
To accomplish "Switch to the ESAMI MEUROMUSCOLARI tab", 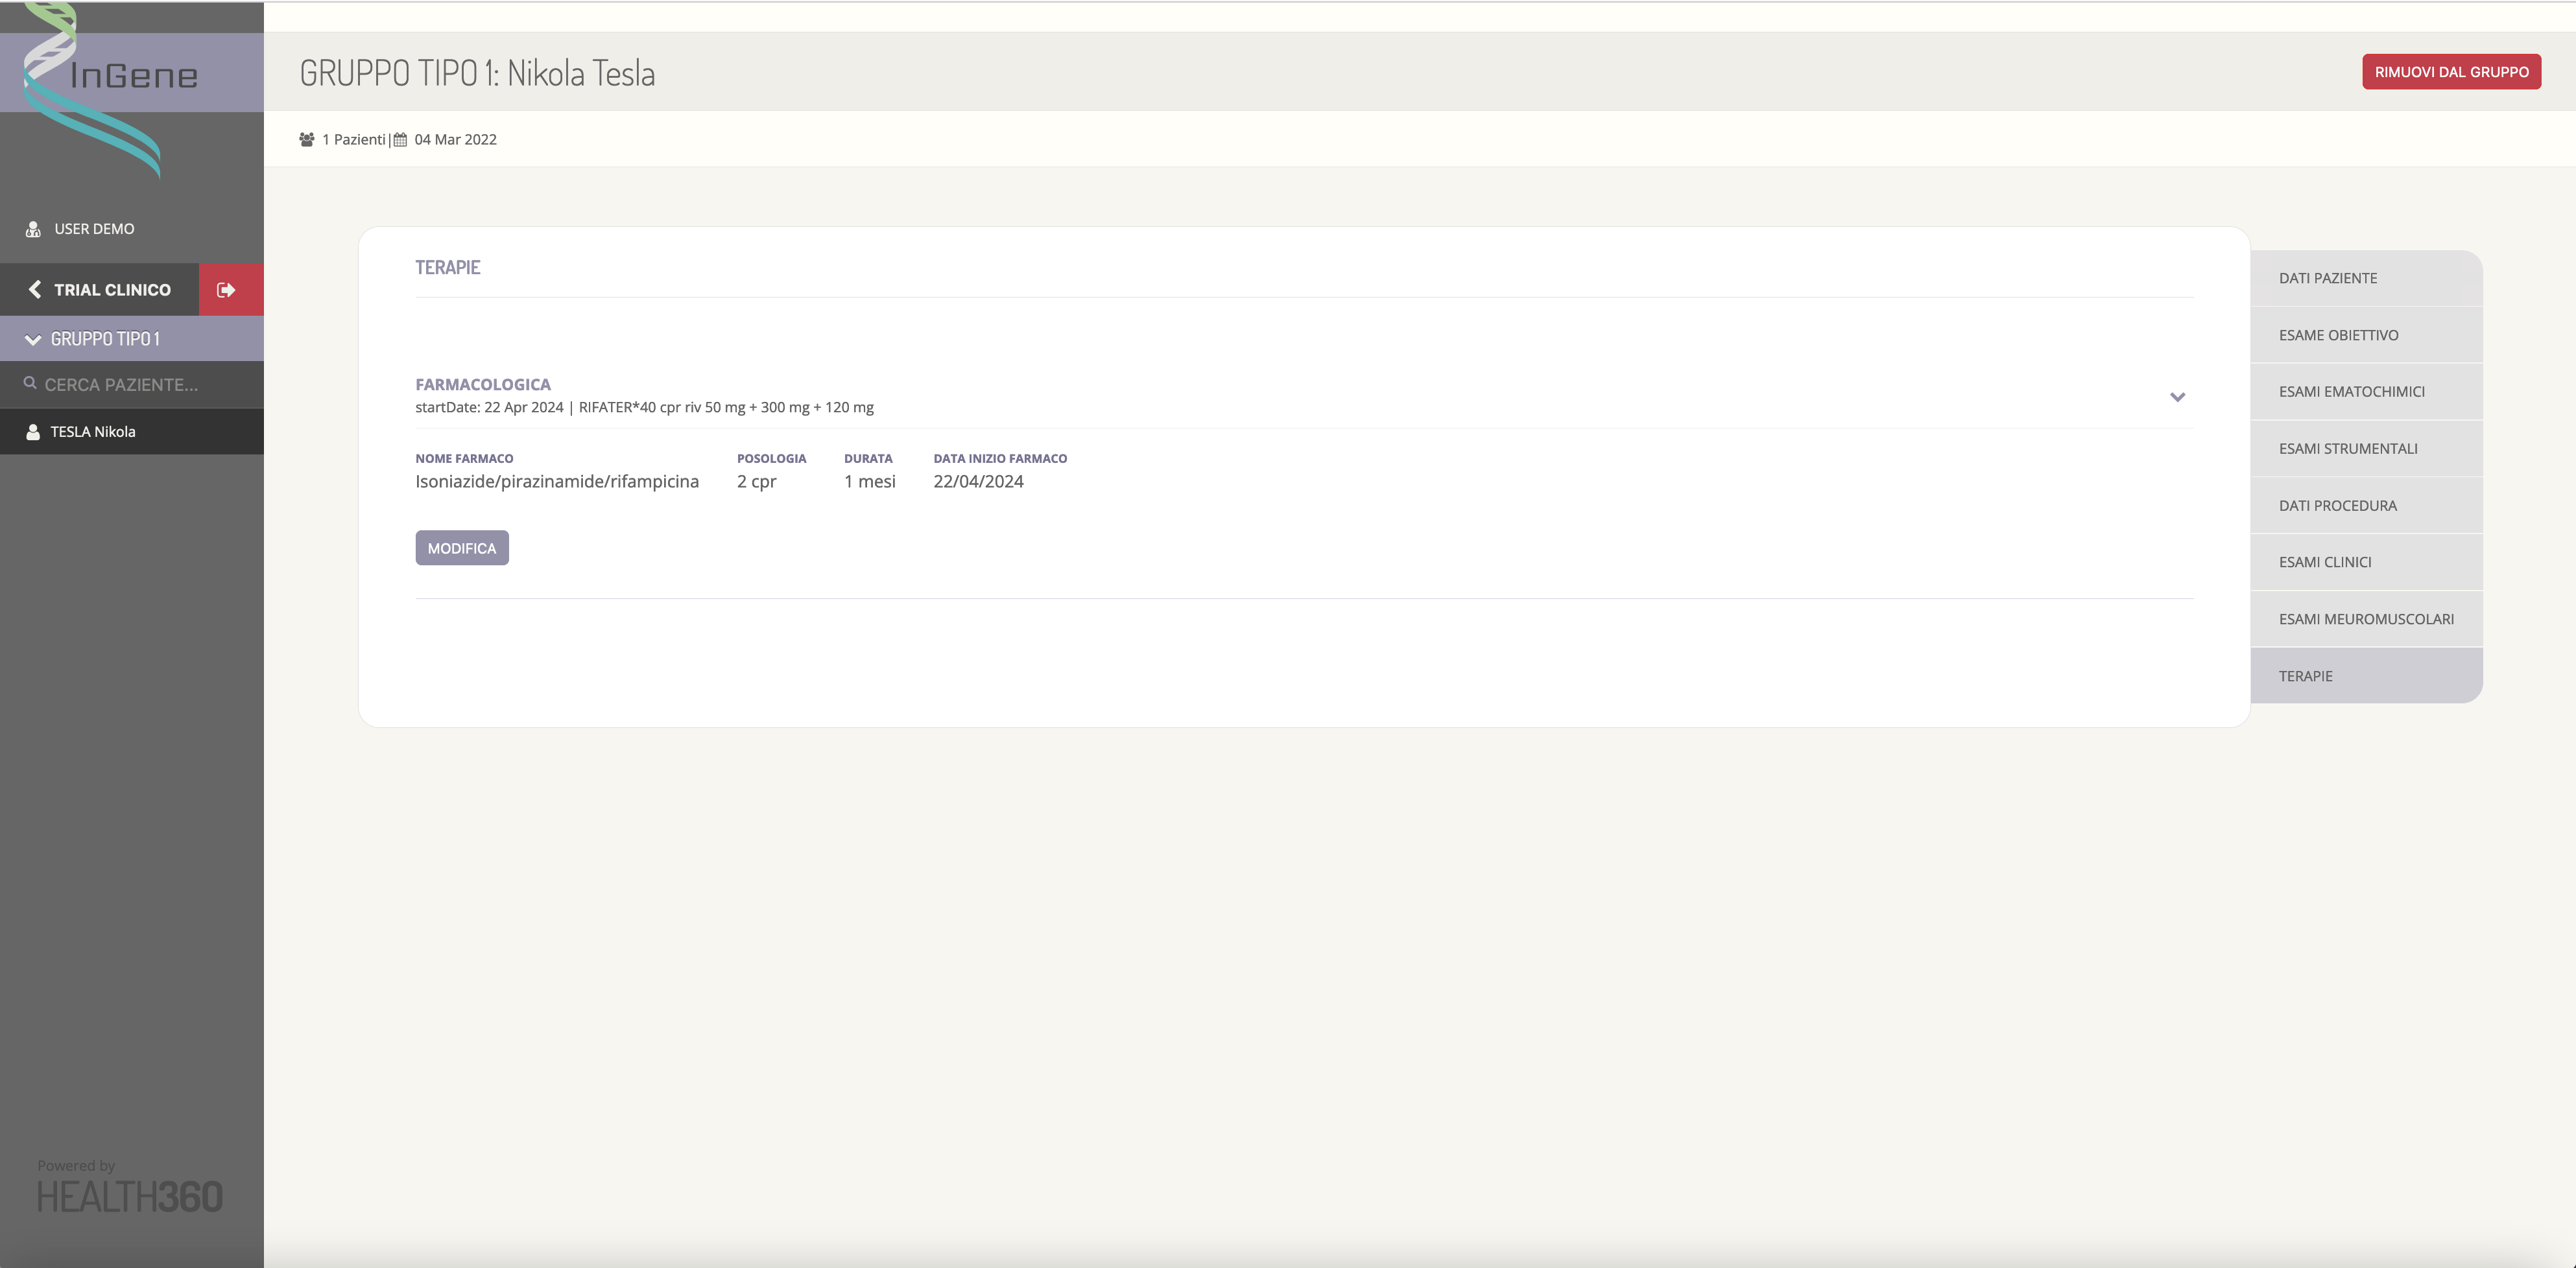I will (2366, 618).
